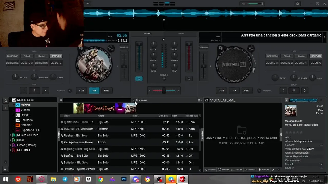
Task: Expand the Mis Listas node
Action: pos(11,150)
